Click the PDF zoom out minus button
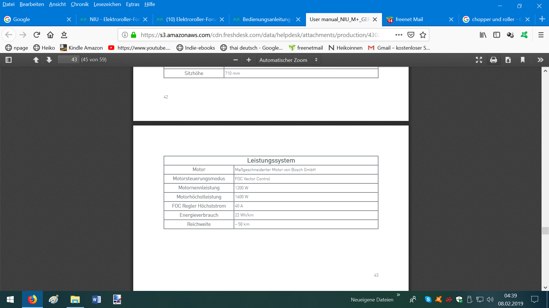 coord(236,60)
